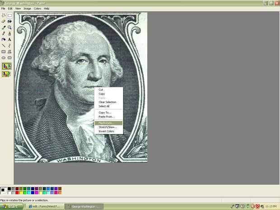Image resolution: width=280 pixels, height=210 pixels.
Task: Open the Image menu
Action: (27, 9)
